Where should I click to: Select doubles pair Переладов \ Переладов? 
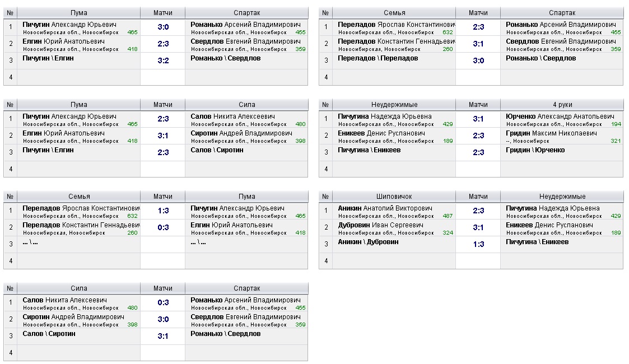pos(378,58)
